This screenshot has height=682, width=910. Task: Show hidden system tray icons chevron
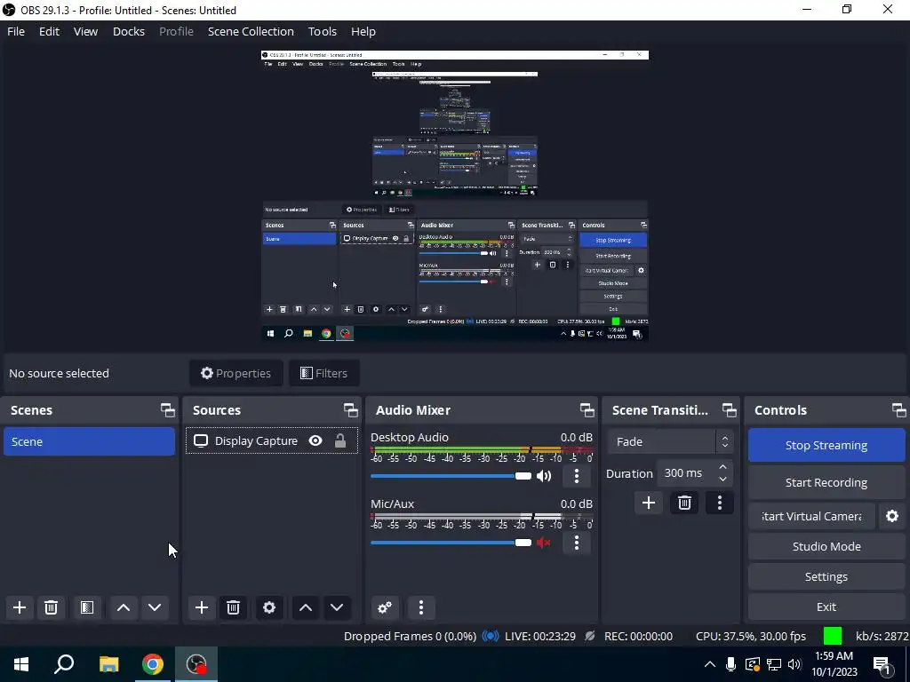(710, 664)
